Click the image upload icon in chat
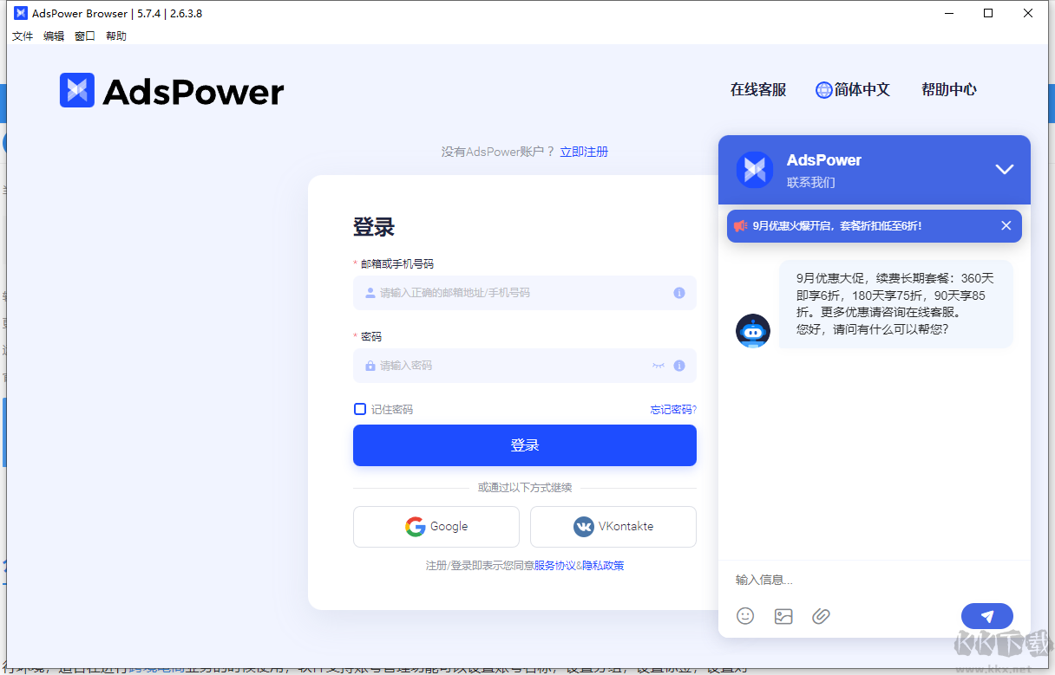Viewport: 1055px width, 675px height. point(783,616)
